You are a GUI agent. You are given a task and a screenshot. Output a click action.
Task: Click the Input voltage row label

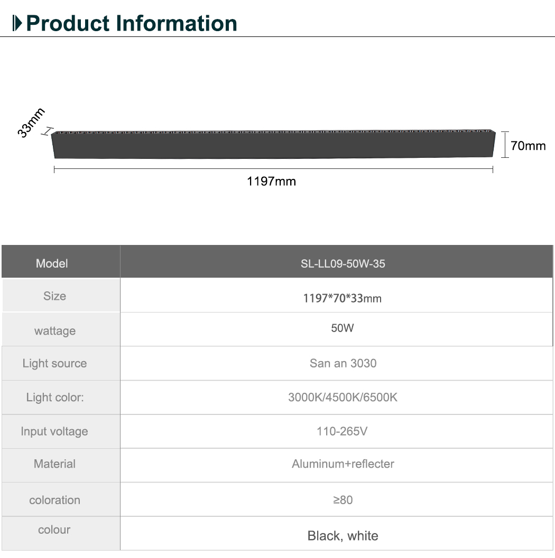point(54,431)
